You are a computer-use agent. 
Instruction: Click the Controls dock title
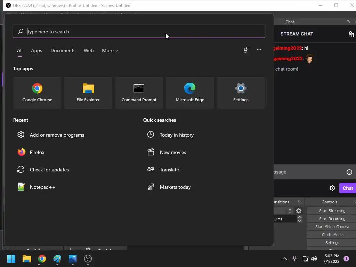pos(329,202)
